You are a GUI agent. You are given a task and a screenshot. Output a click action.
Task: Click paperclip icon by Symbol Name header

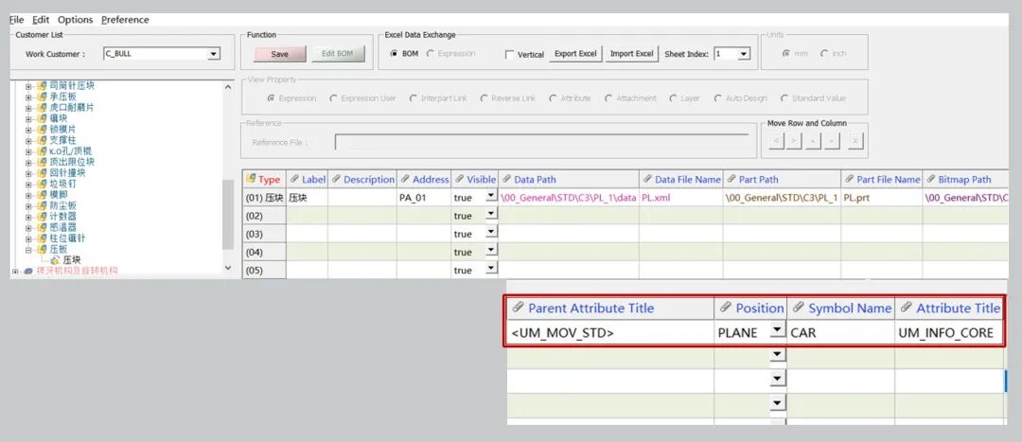[x=799, y=308]
